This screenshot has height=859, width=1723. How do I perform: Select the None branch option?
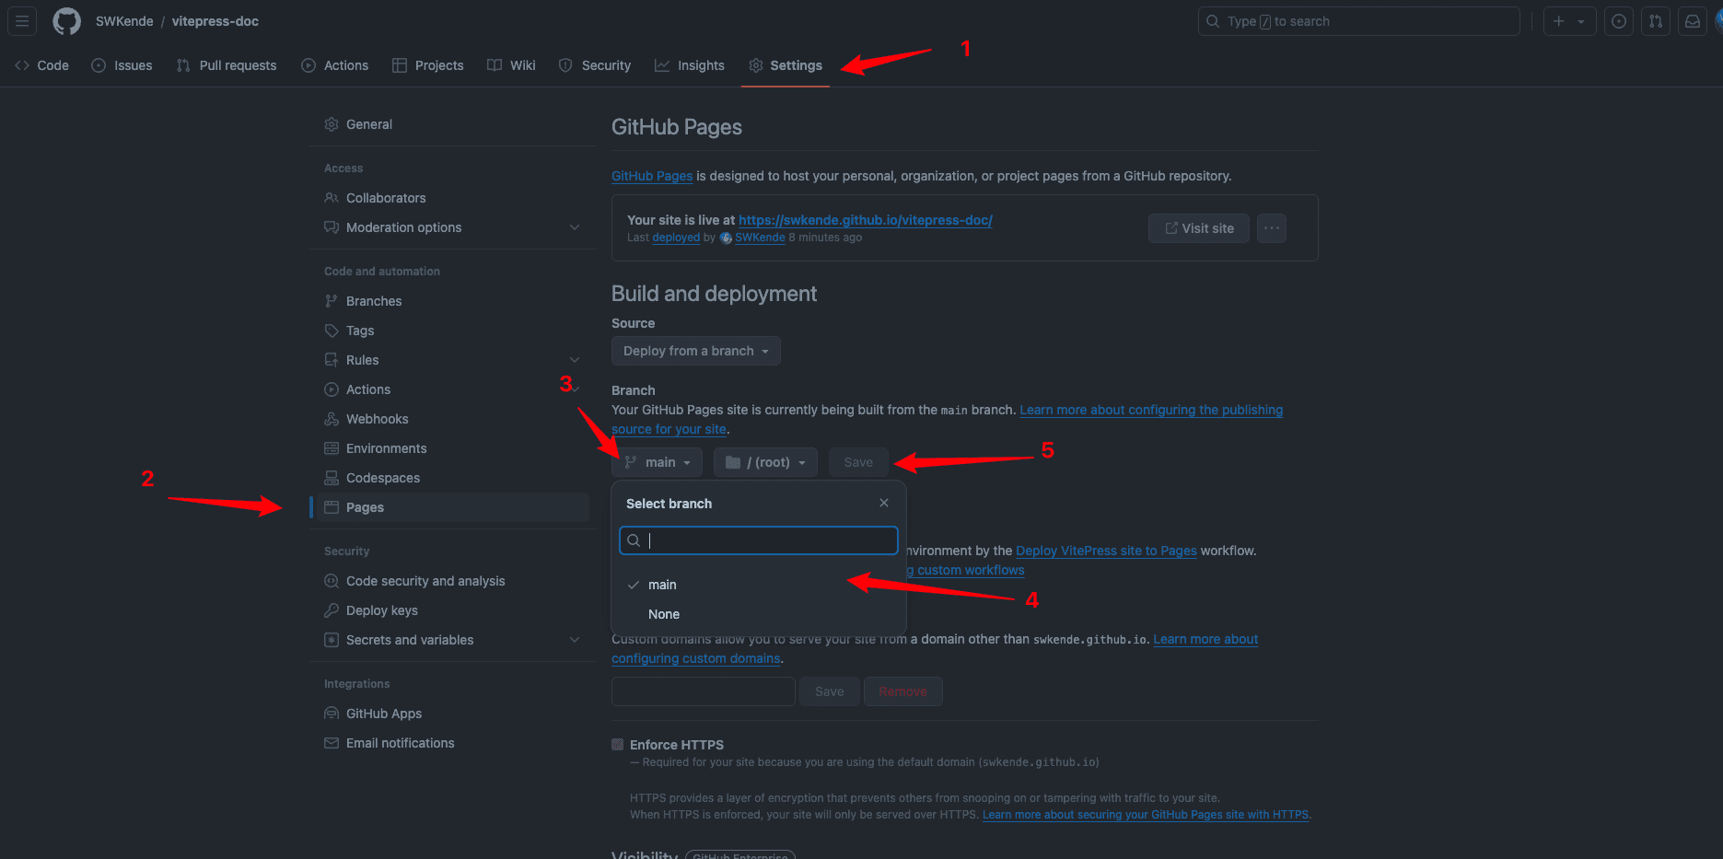tap(664, 614)
